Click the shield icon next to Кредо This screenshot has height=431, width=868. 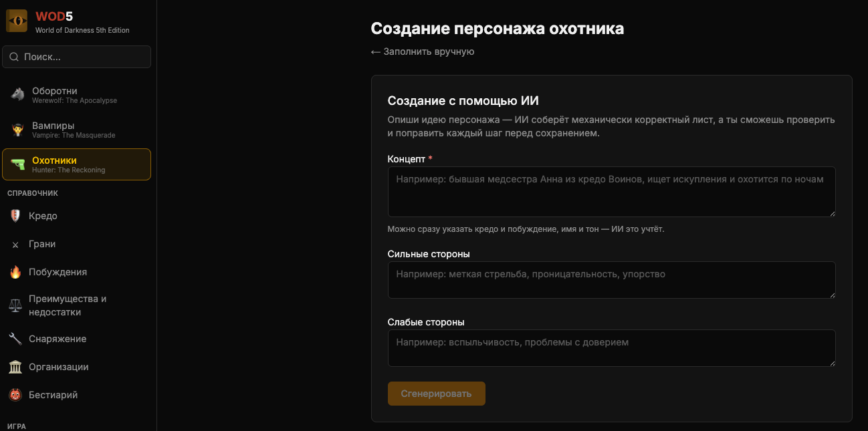coord(15,216)
